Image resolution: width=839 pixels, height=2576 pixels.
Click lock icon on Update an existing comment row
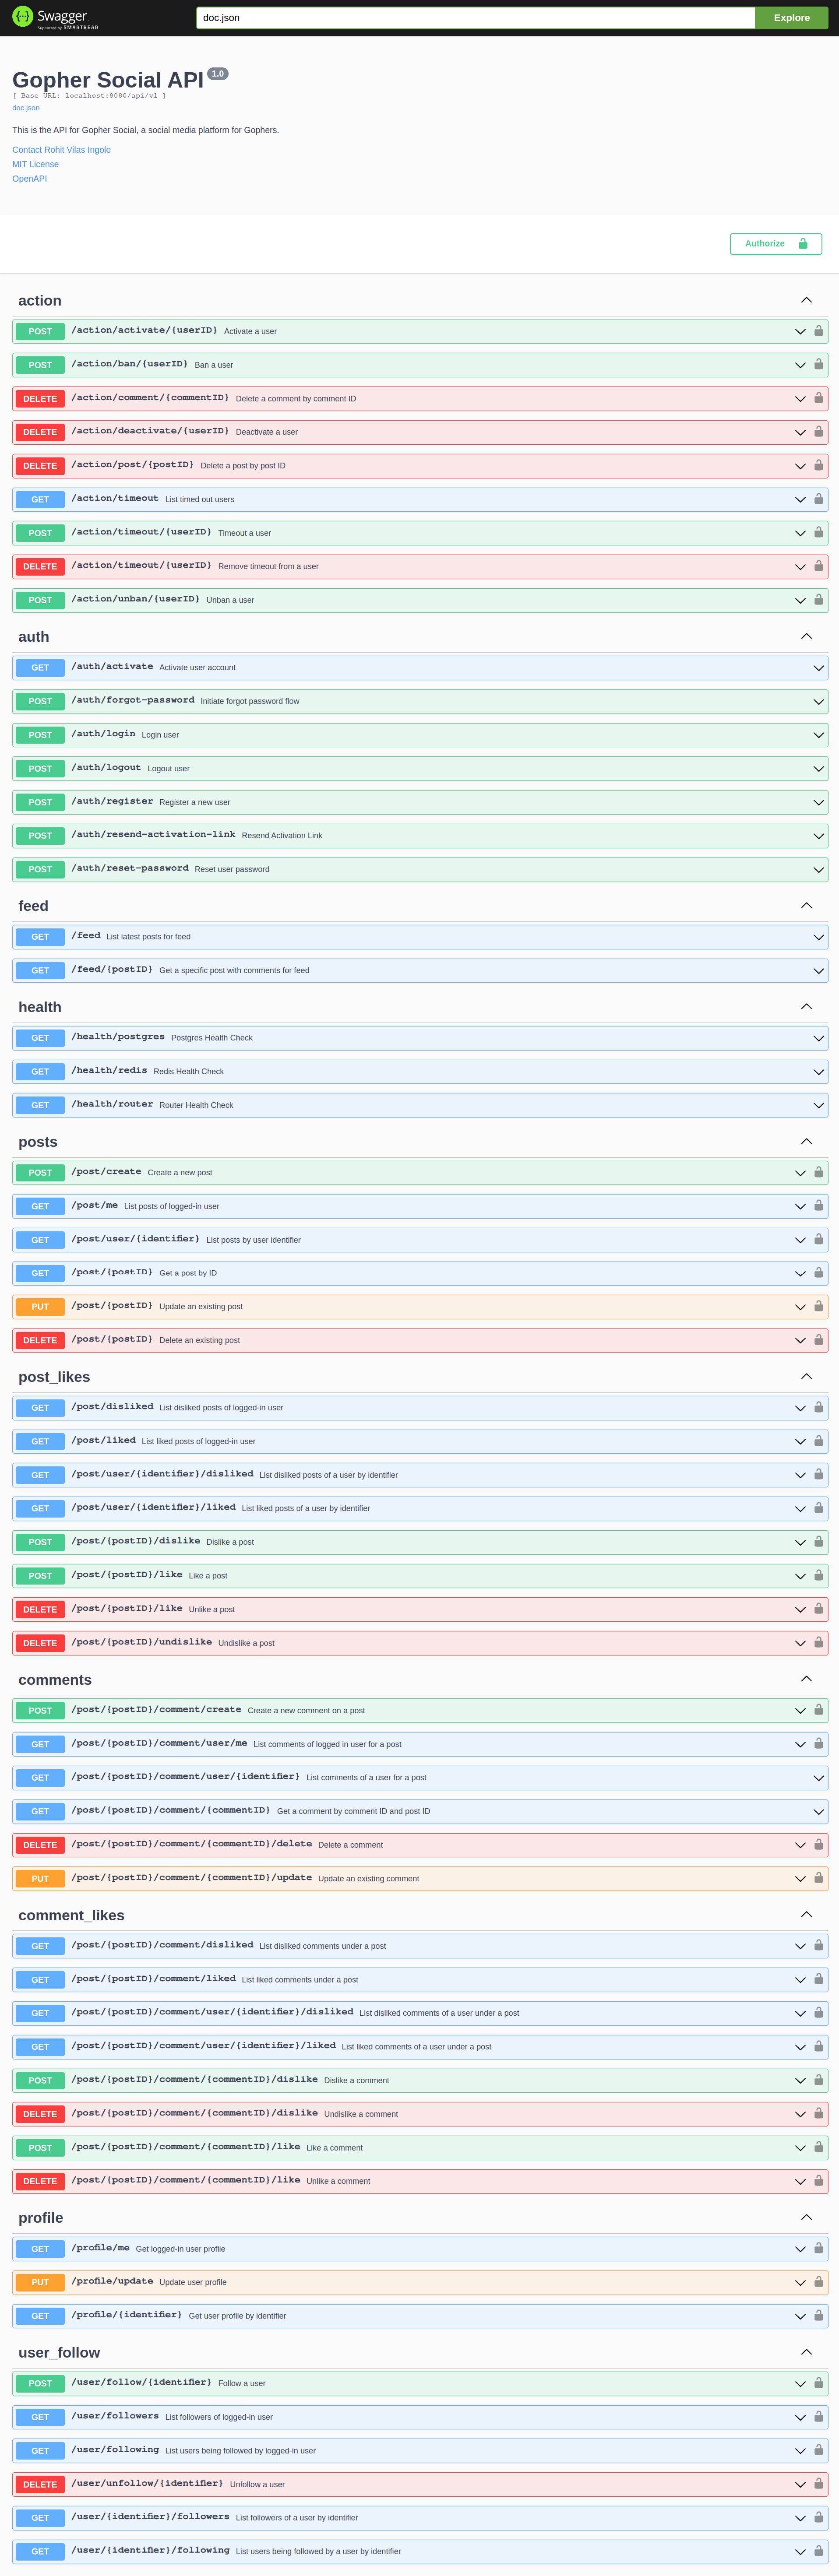pos(818,1878)
